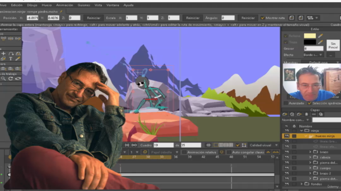This screenshot has height=191, width=341.
Task: Toggle the Trazo stroke checkbox
Action: point(286,42)
